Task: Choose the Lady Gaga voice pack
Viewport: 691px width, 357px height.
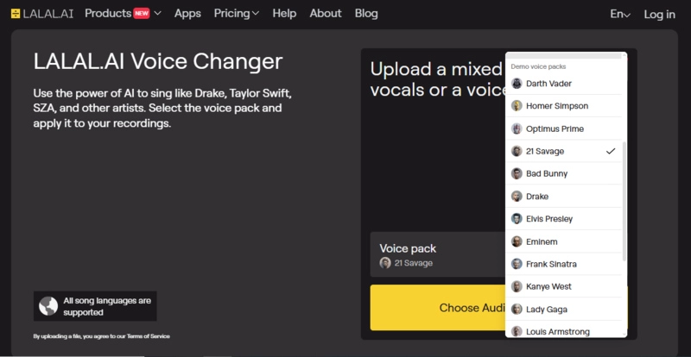Action: [x=564, y=310]
